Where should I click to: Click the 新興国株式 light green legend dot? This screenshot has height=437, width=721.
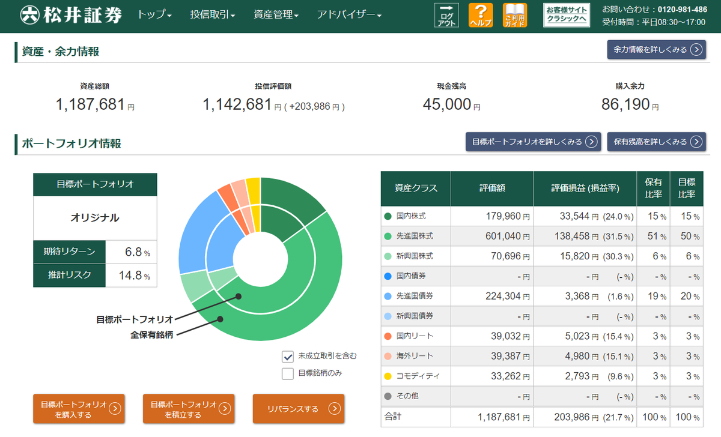click(x=388, y=256)
